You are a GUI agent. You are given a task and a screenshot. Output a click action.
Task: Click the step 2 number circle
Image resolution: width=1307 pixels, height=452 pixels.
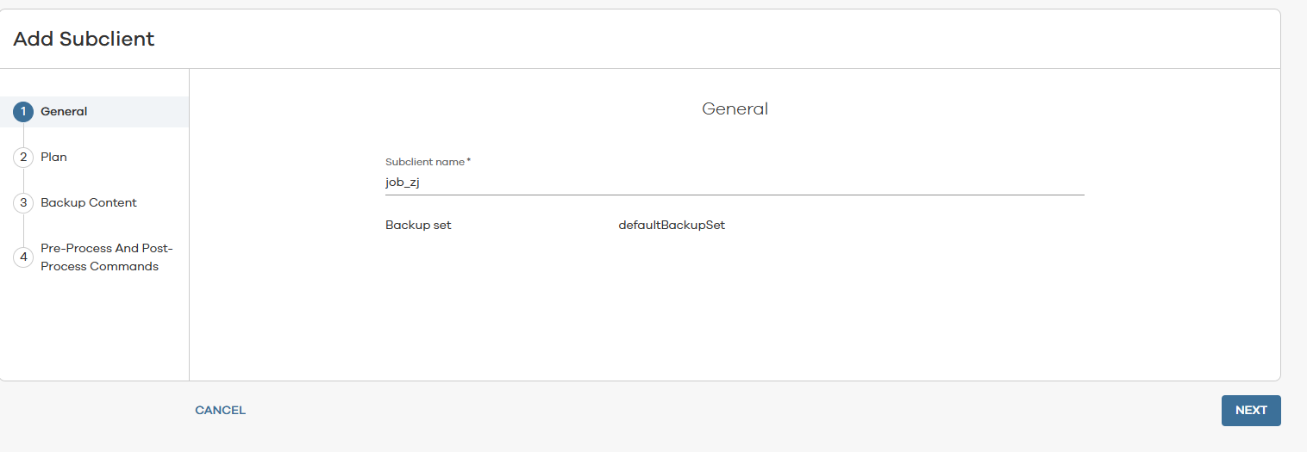pos(23,158)
